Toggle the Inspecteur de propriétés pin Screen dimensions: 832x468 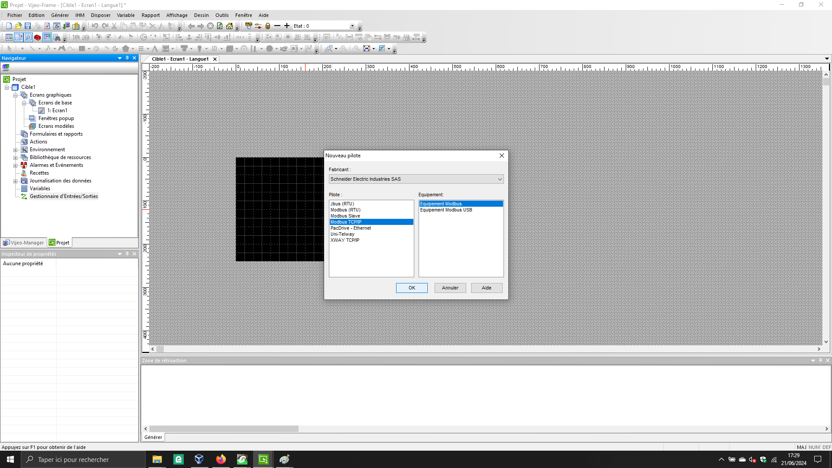click(127, 254)
